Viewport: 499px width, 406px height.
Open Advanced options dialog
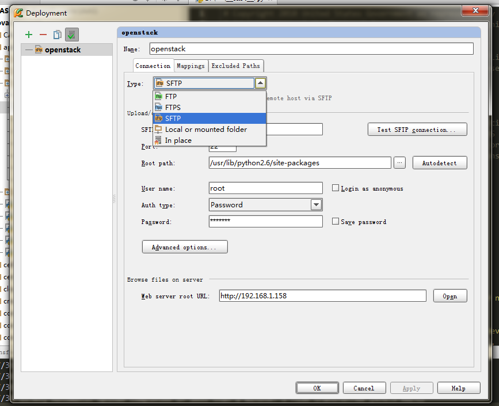[x=185, y=247]
